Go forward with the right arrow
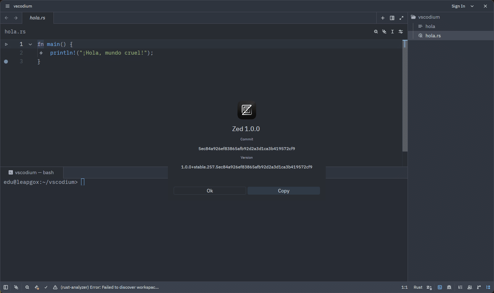 tap(16, 18)
